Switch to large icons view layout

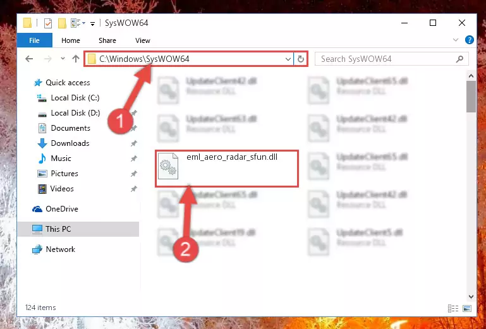click(x=467, y=308)
